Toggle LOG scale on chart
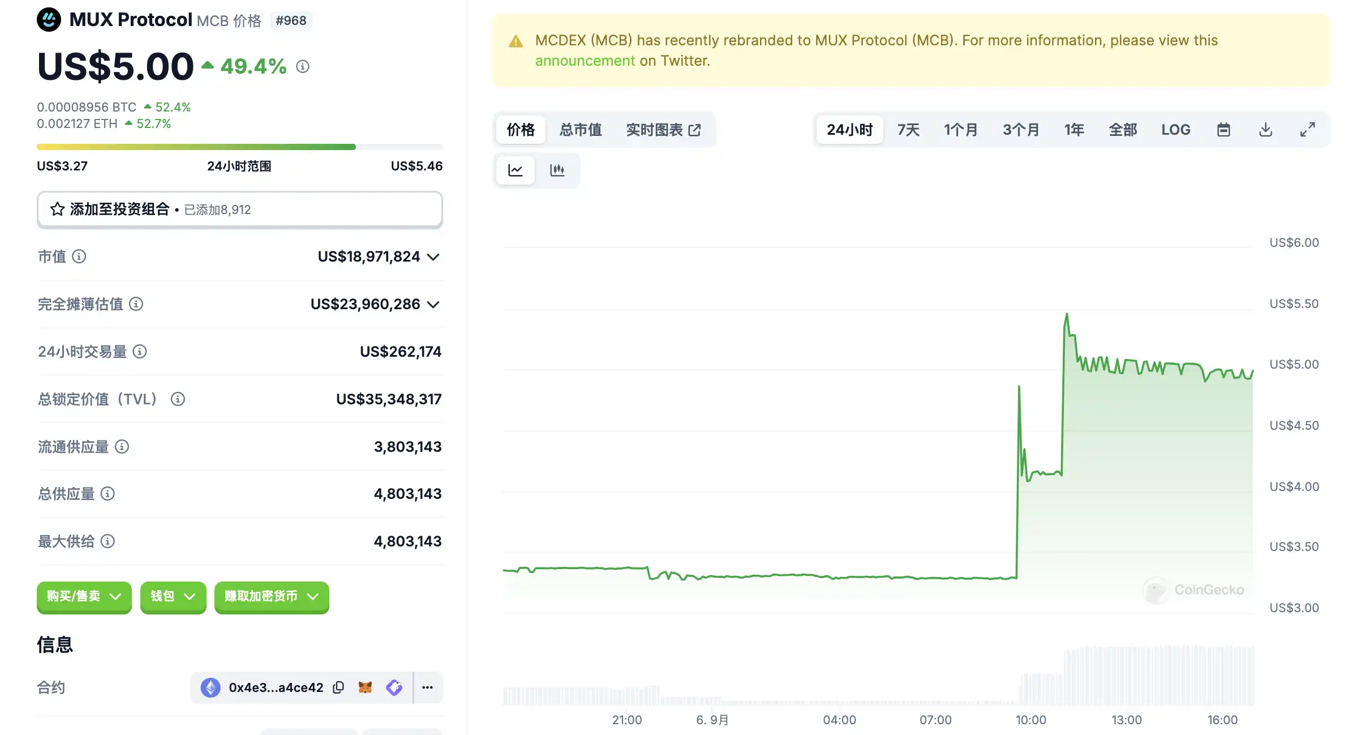The image size is (1357, 735). [1175, 130]
